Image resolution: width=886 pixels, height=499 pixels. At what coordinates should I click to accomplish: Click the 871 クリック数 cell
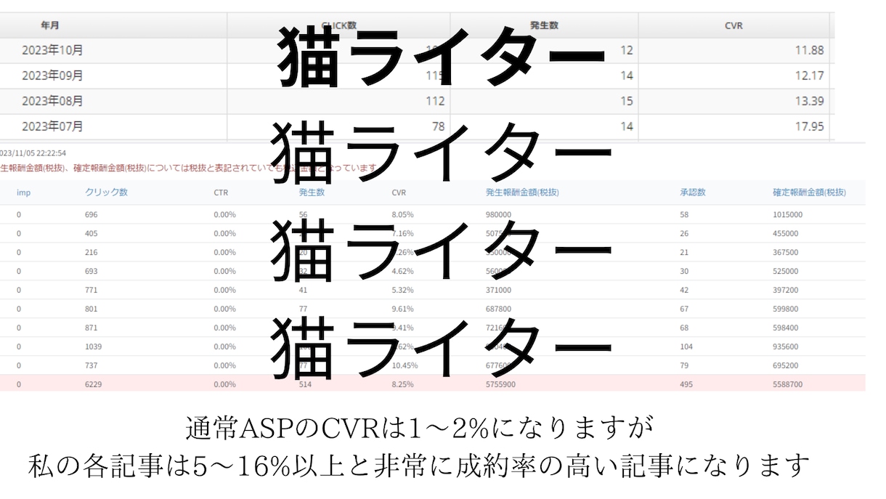coord(91,328)
